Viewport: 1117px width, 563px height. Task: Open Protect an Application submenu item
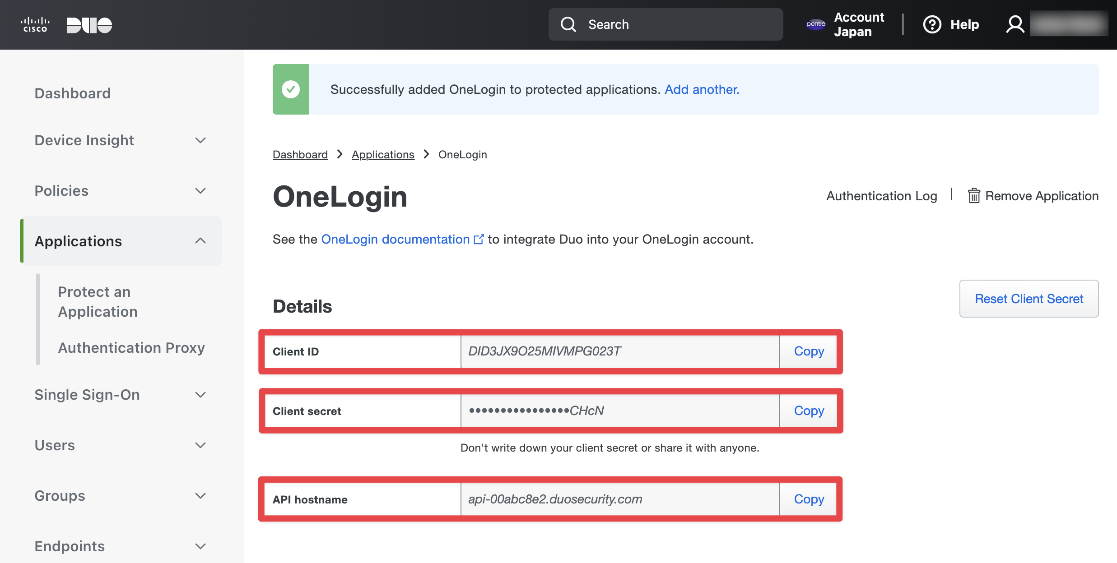(98, 302)
